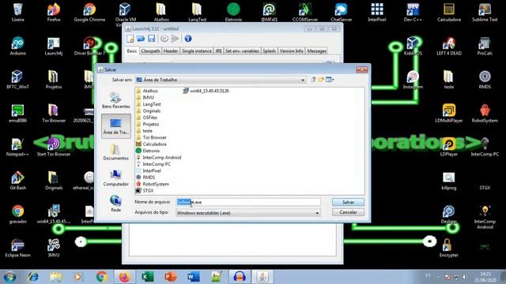This screenshot has height=284, width=506.
Task: Select the IMVU folder in file list
Action: (145, 97)
